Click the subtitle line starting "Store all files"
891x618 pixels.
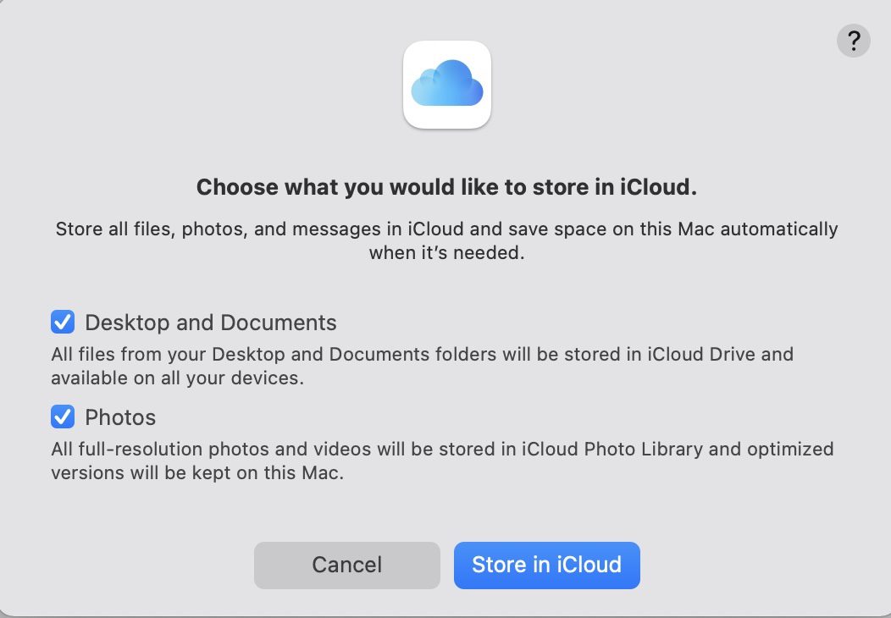click(446, 229)
